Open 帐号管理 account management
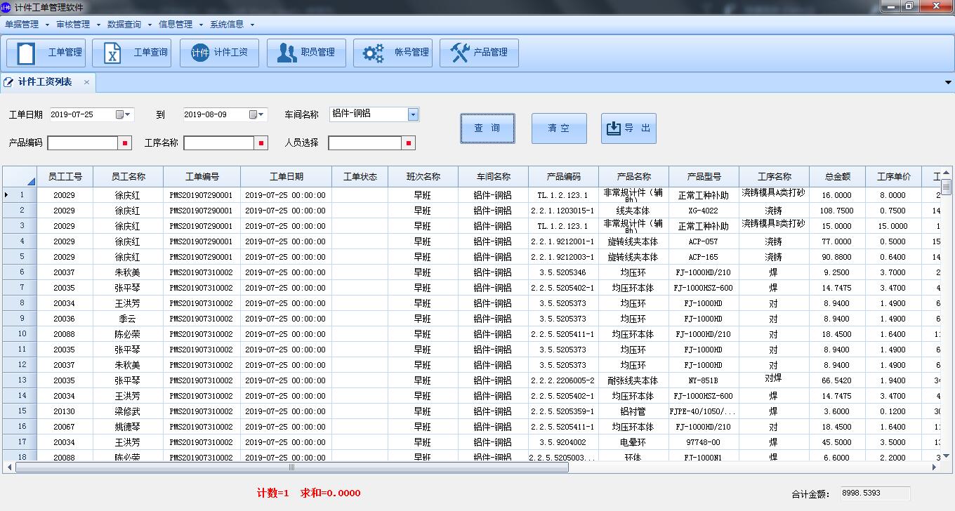 coord(393,53)
